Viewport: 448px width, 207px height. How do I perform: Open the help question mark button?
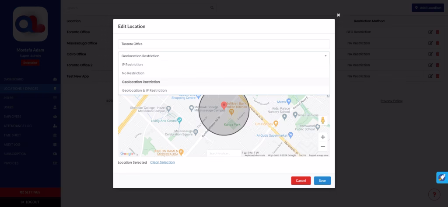click(x=434, y=195)
